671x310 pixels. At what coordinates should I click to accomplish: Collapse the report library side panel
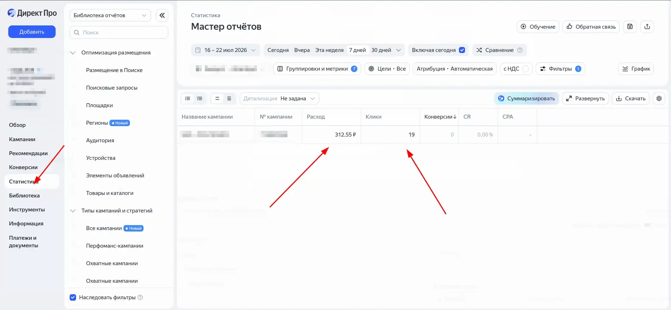tap(162, 15)
